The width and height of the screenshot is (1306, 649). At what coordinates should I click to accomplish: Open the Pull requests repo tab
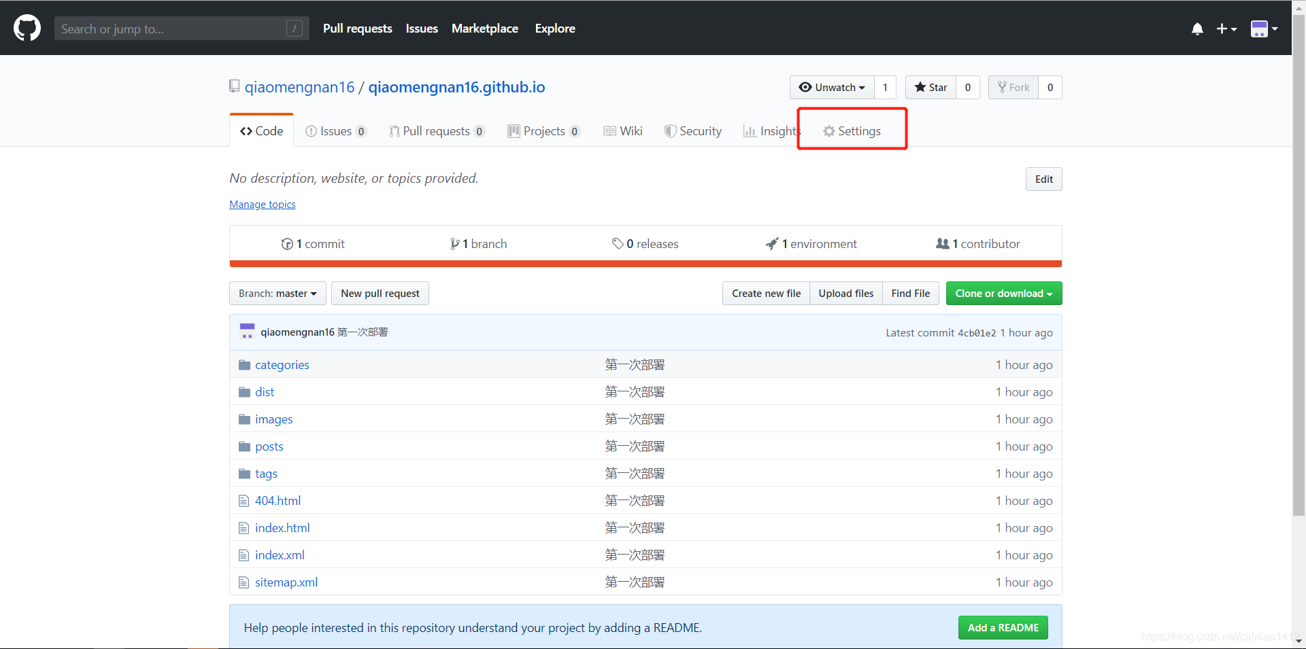(437, 131)
